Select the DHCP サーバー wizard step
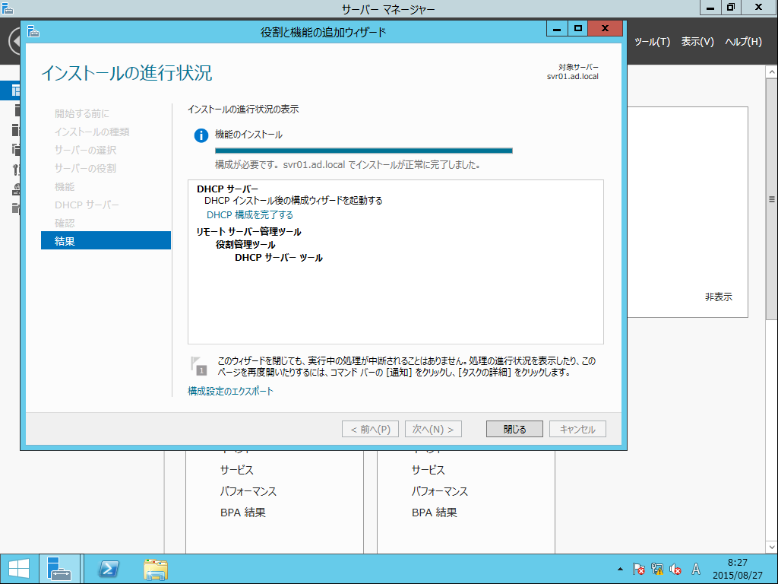Viewport: 778px width, 584px height. [x=87, y=205]
